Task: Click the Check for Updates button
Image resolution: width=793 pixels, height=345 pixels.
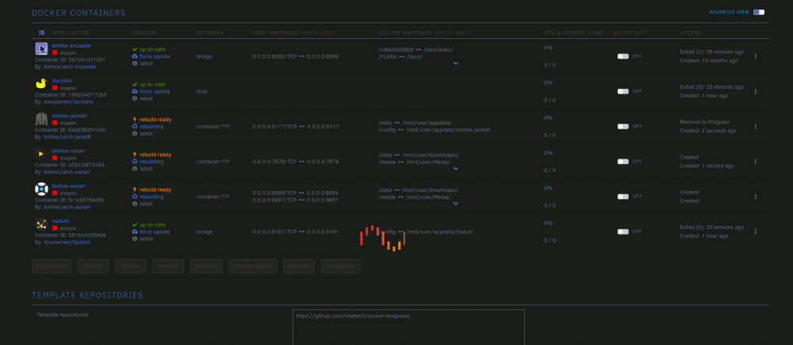Action: [253, 266]
